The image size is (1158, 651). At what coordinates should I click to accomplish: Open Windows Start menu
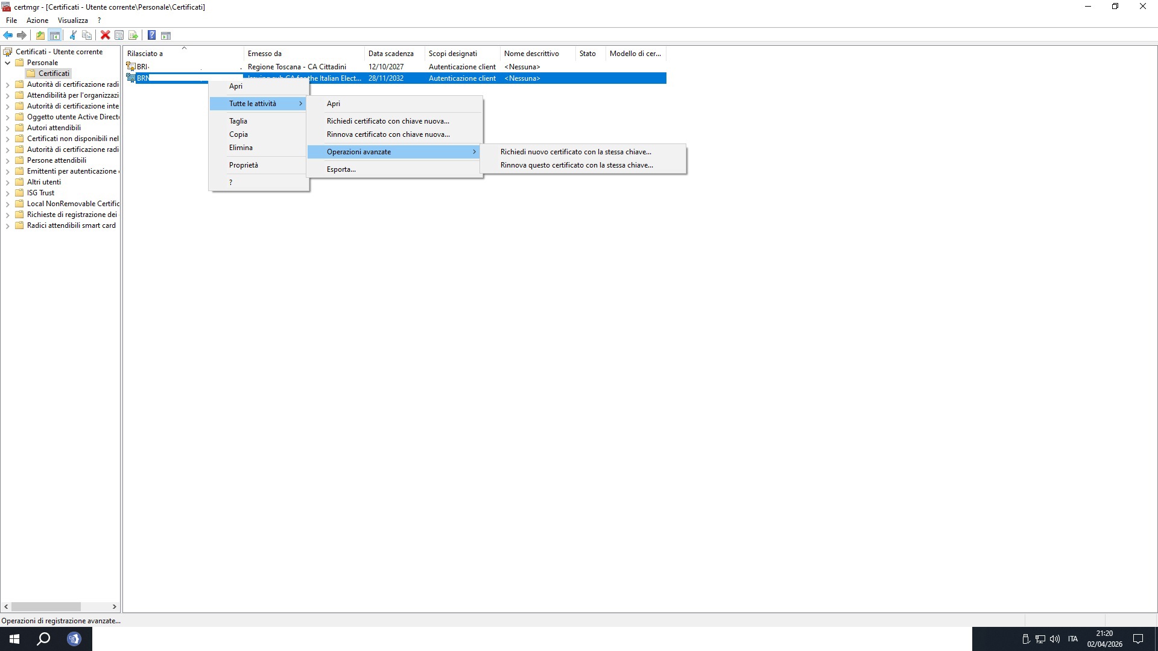[x=14, y=639]
